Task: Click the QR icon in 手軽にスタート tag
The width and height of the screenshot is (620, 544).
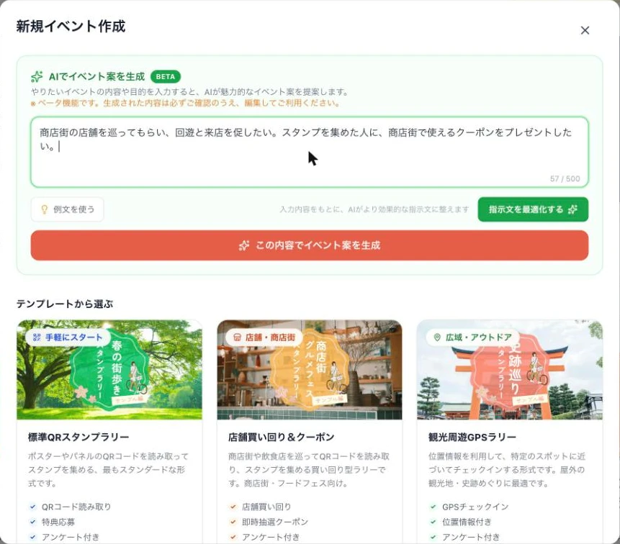Action: 37,337
